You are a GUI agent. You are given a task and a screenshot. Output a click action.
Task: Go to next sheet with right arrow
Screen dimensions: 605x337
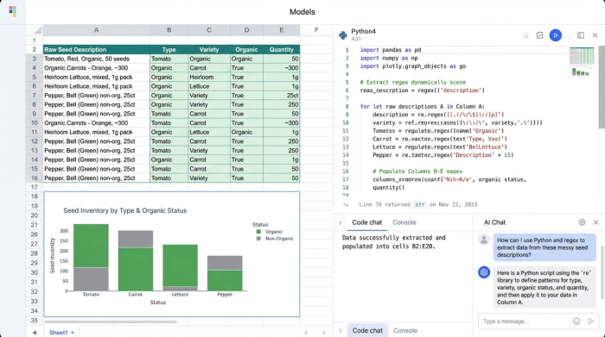pos(323,333)
